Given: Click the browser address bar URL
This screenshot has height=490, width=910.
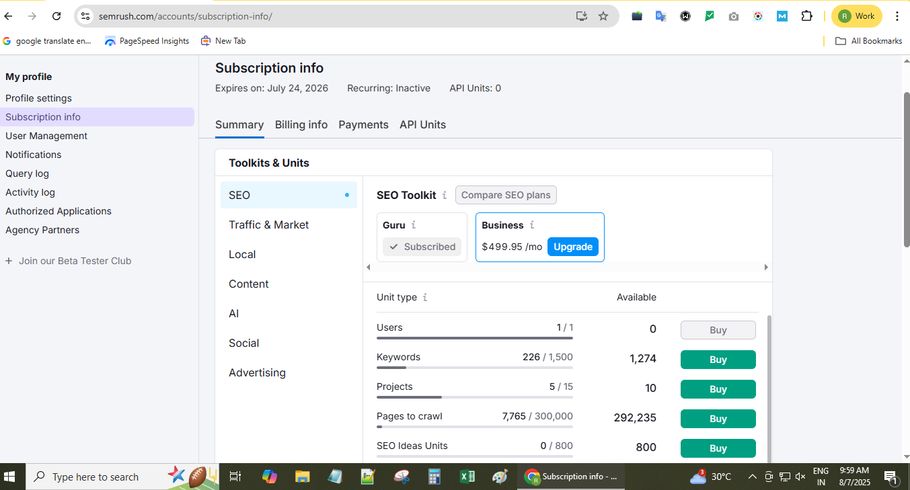Looking at the screenshot, I should pyautogui.click(x=186, y=16).
